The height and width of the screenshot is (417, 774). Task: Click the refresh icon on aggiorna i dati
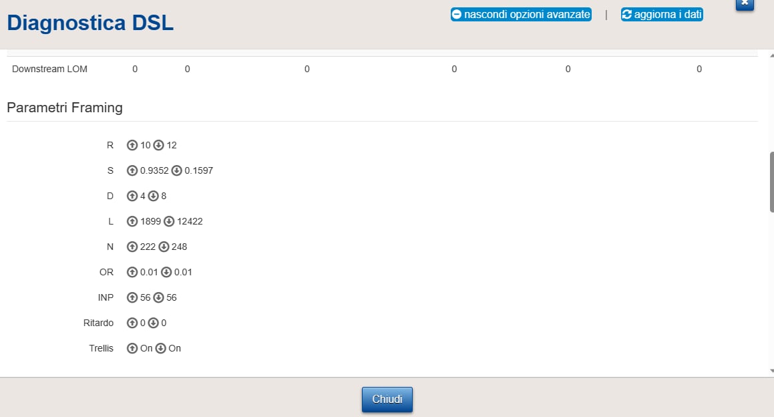tap(627, 14)
